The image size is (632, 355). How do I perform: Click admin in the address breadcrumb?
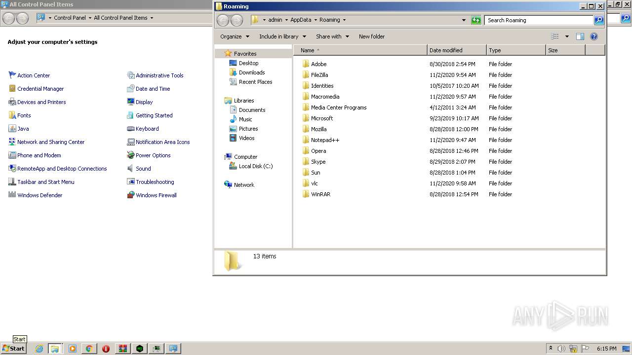point(275,20)
